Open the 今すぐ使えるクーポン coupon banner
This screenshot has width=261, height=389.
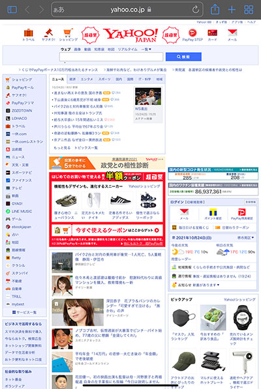107,230
